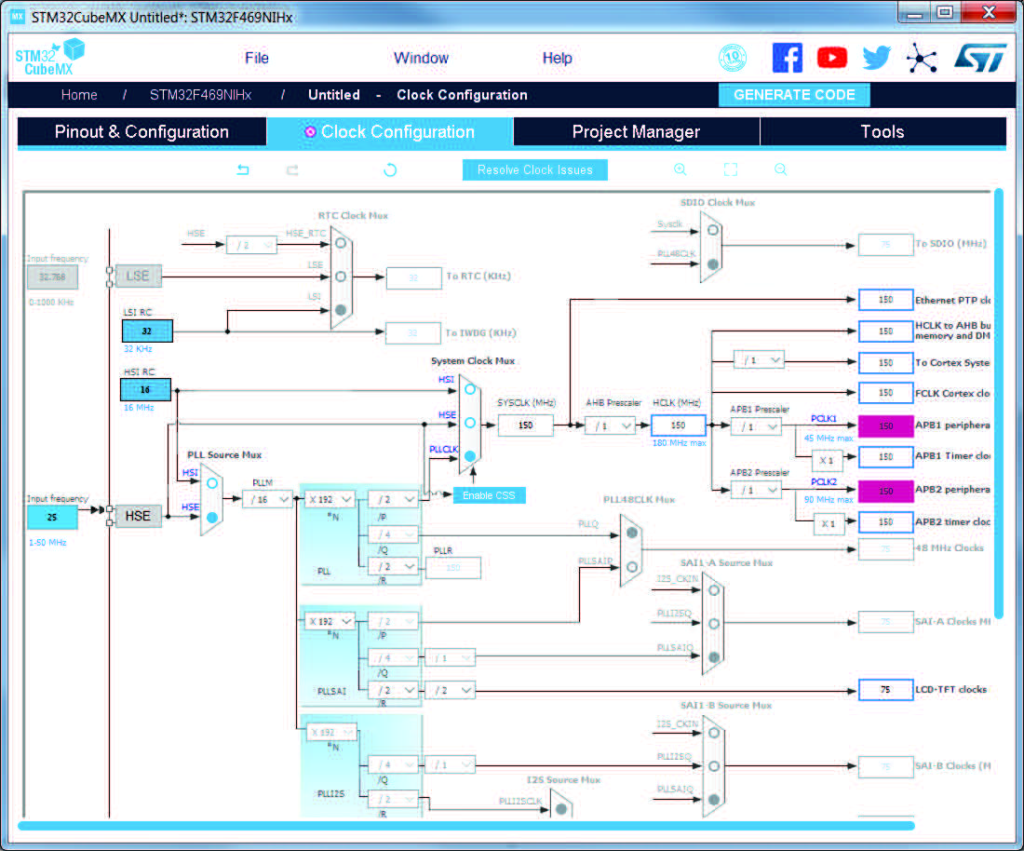Click the undo arrow icon
This screenshot has width=1024, height=851.
click(x=243, y=169)
